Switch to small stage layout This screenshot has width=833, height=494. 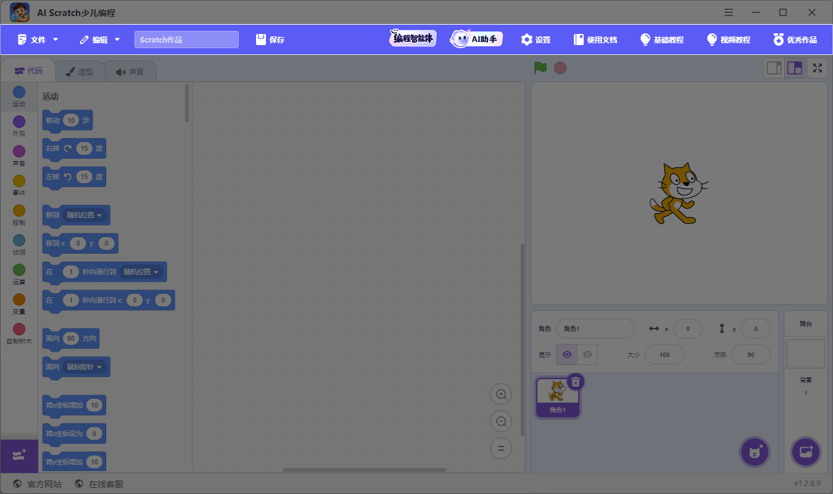coord(774,68)
